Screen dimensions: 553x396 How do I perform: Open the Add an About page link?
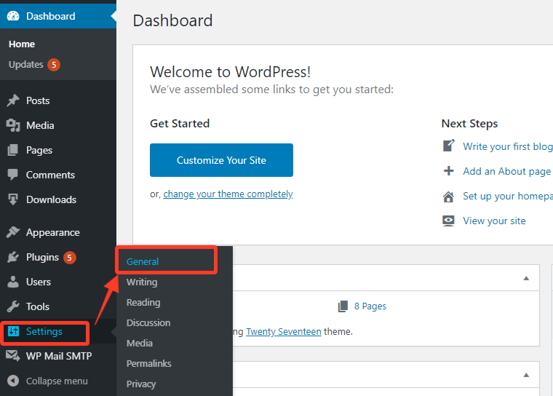click(507, 172)
